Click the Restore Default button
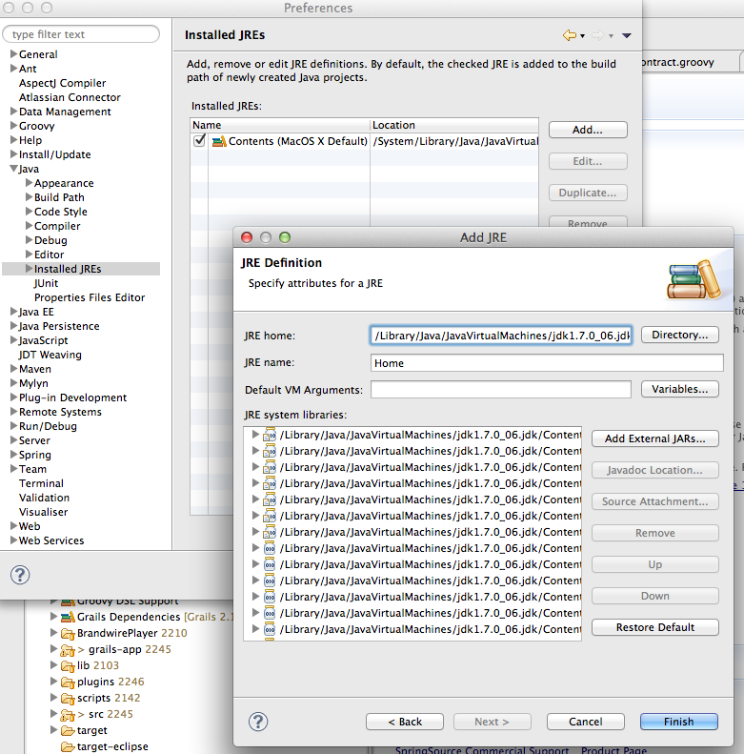744x754 pixels. [x=655, y=627]
